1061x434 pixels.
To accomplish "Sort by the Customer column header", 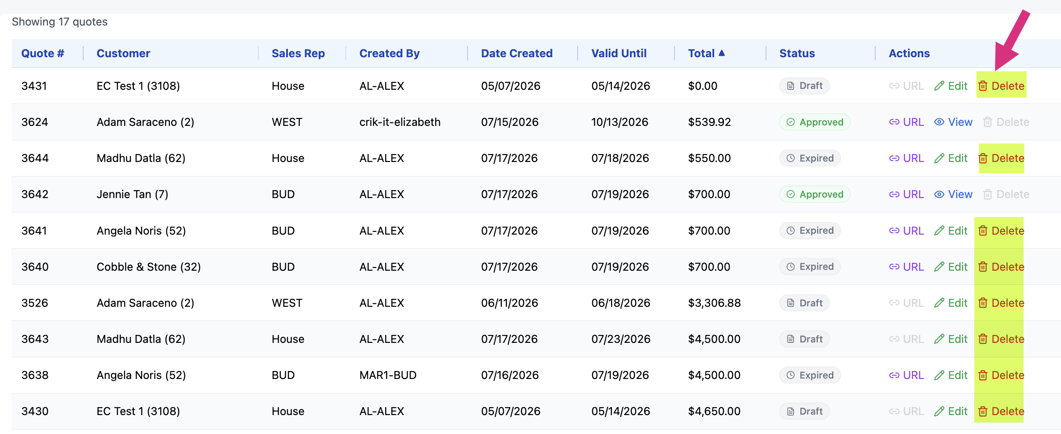I will tap(123, 53).
